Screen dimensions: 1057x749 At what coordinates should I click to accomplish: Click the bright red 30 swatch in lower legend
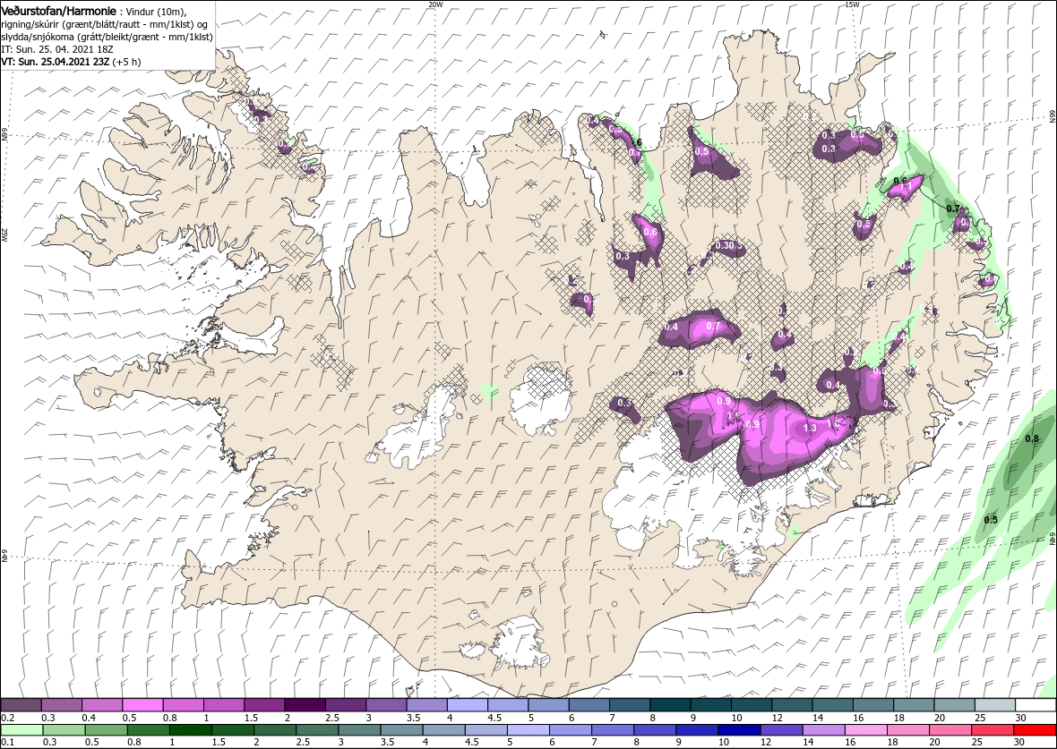tap(1035, 731)
